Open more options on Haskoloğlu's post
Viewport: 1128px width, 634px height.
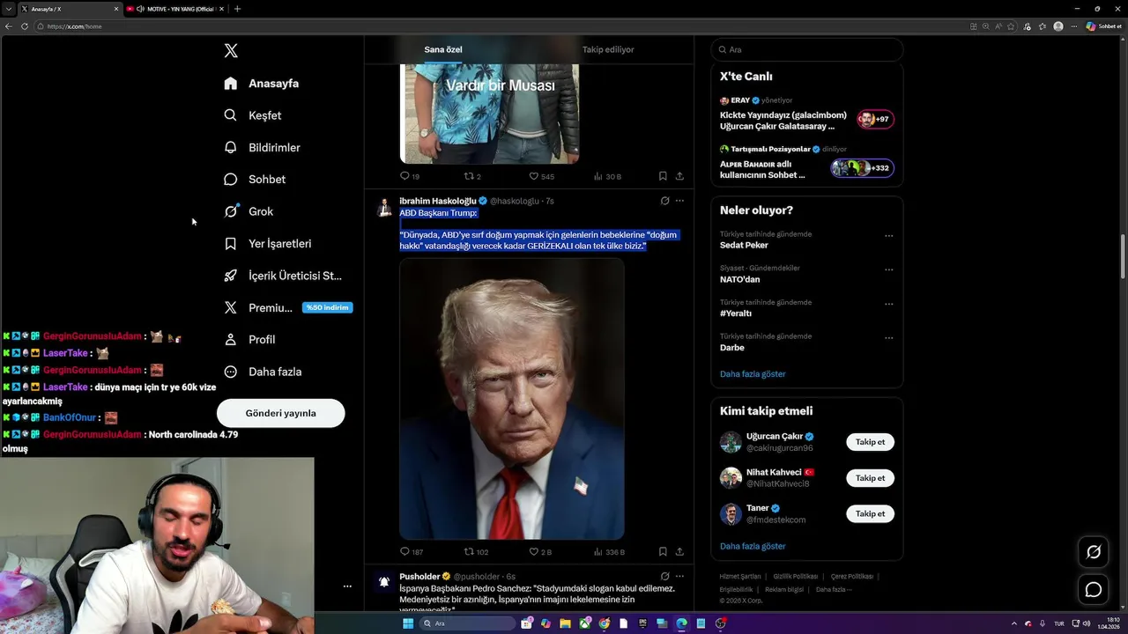coord(679,201)
